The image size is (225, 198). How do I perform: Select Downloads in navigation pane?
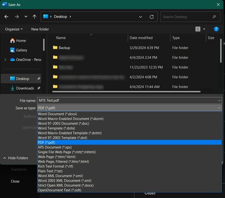point(25,88)
